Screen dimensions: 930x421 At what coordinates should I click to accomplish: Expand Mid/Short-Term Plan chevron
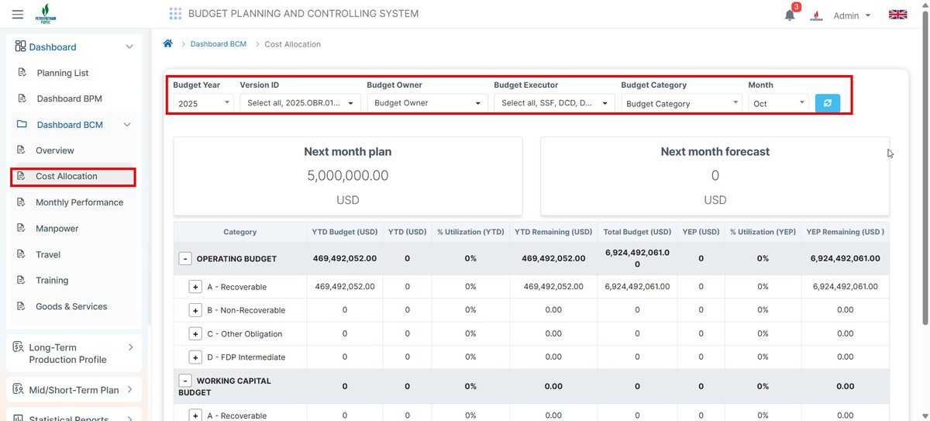coord(130,389)
